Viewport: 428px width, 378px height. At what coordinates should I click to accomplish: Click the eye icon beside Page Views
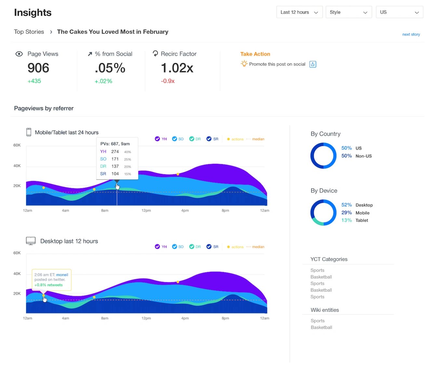tap(19, 54)
